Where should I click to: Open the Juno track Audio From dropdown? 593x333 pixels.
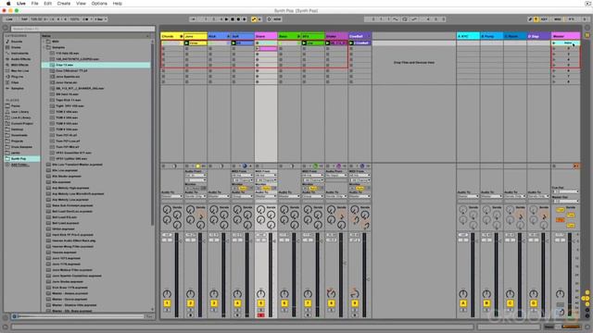pyautogui.click(x=196, y=175)
